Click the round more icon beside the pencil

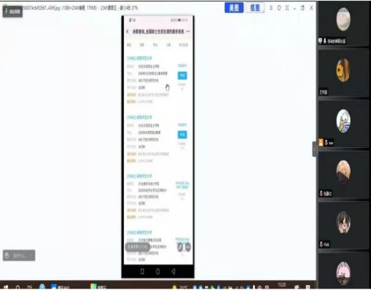(188, 247)
